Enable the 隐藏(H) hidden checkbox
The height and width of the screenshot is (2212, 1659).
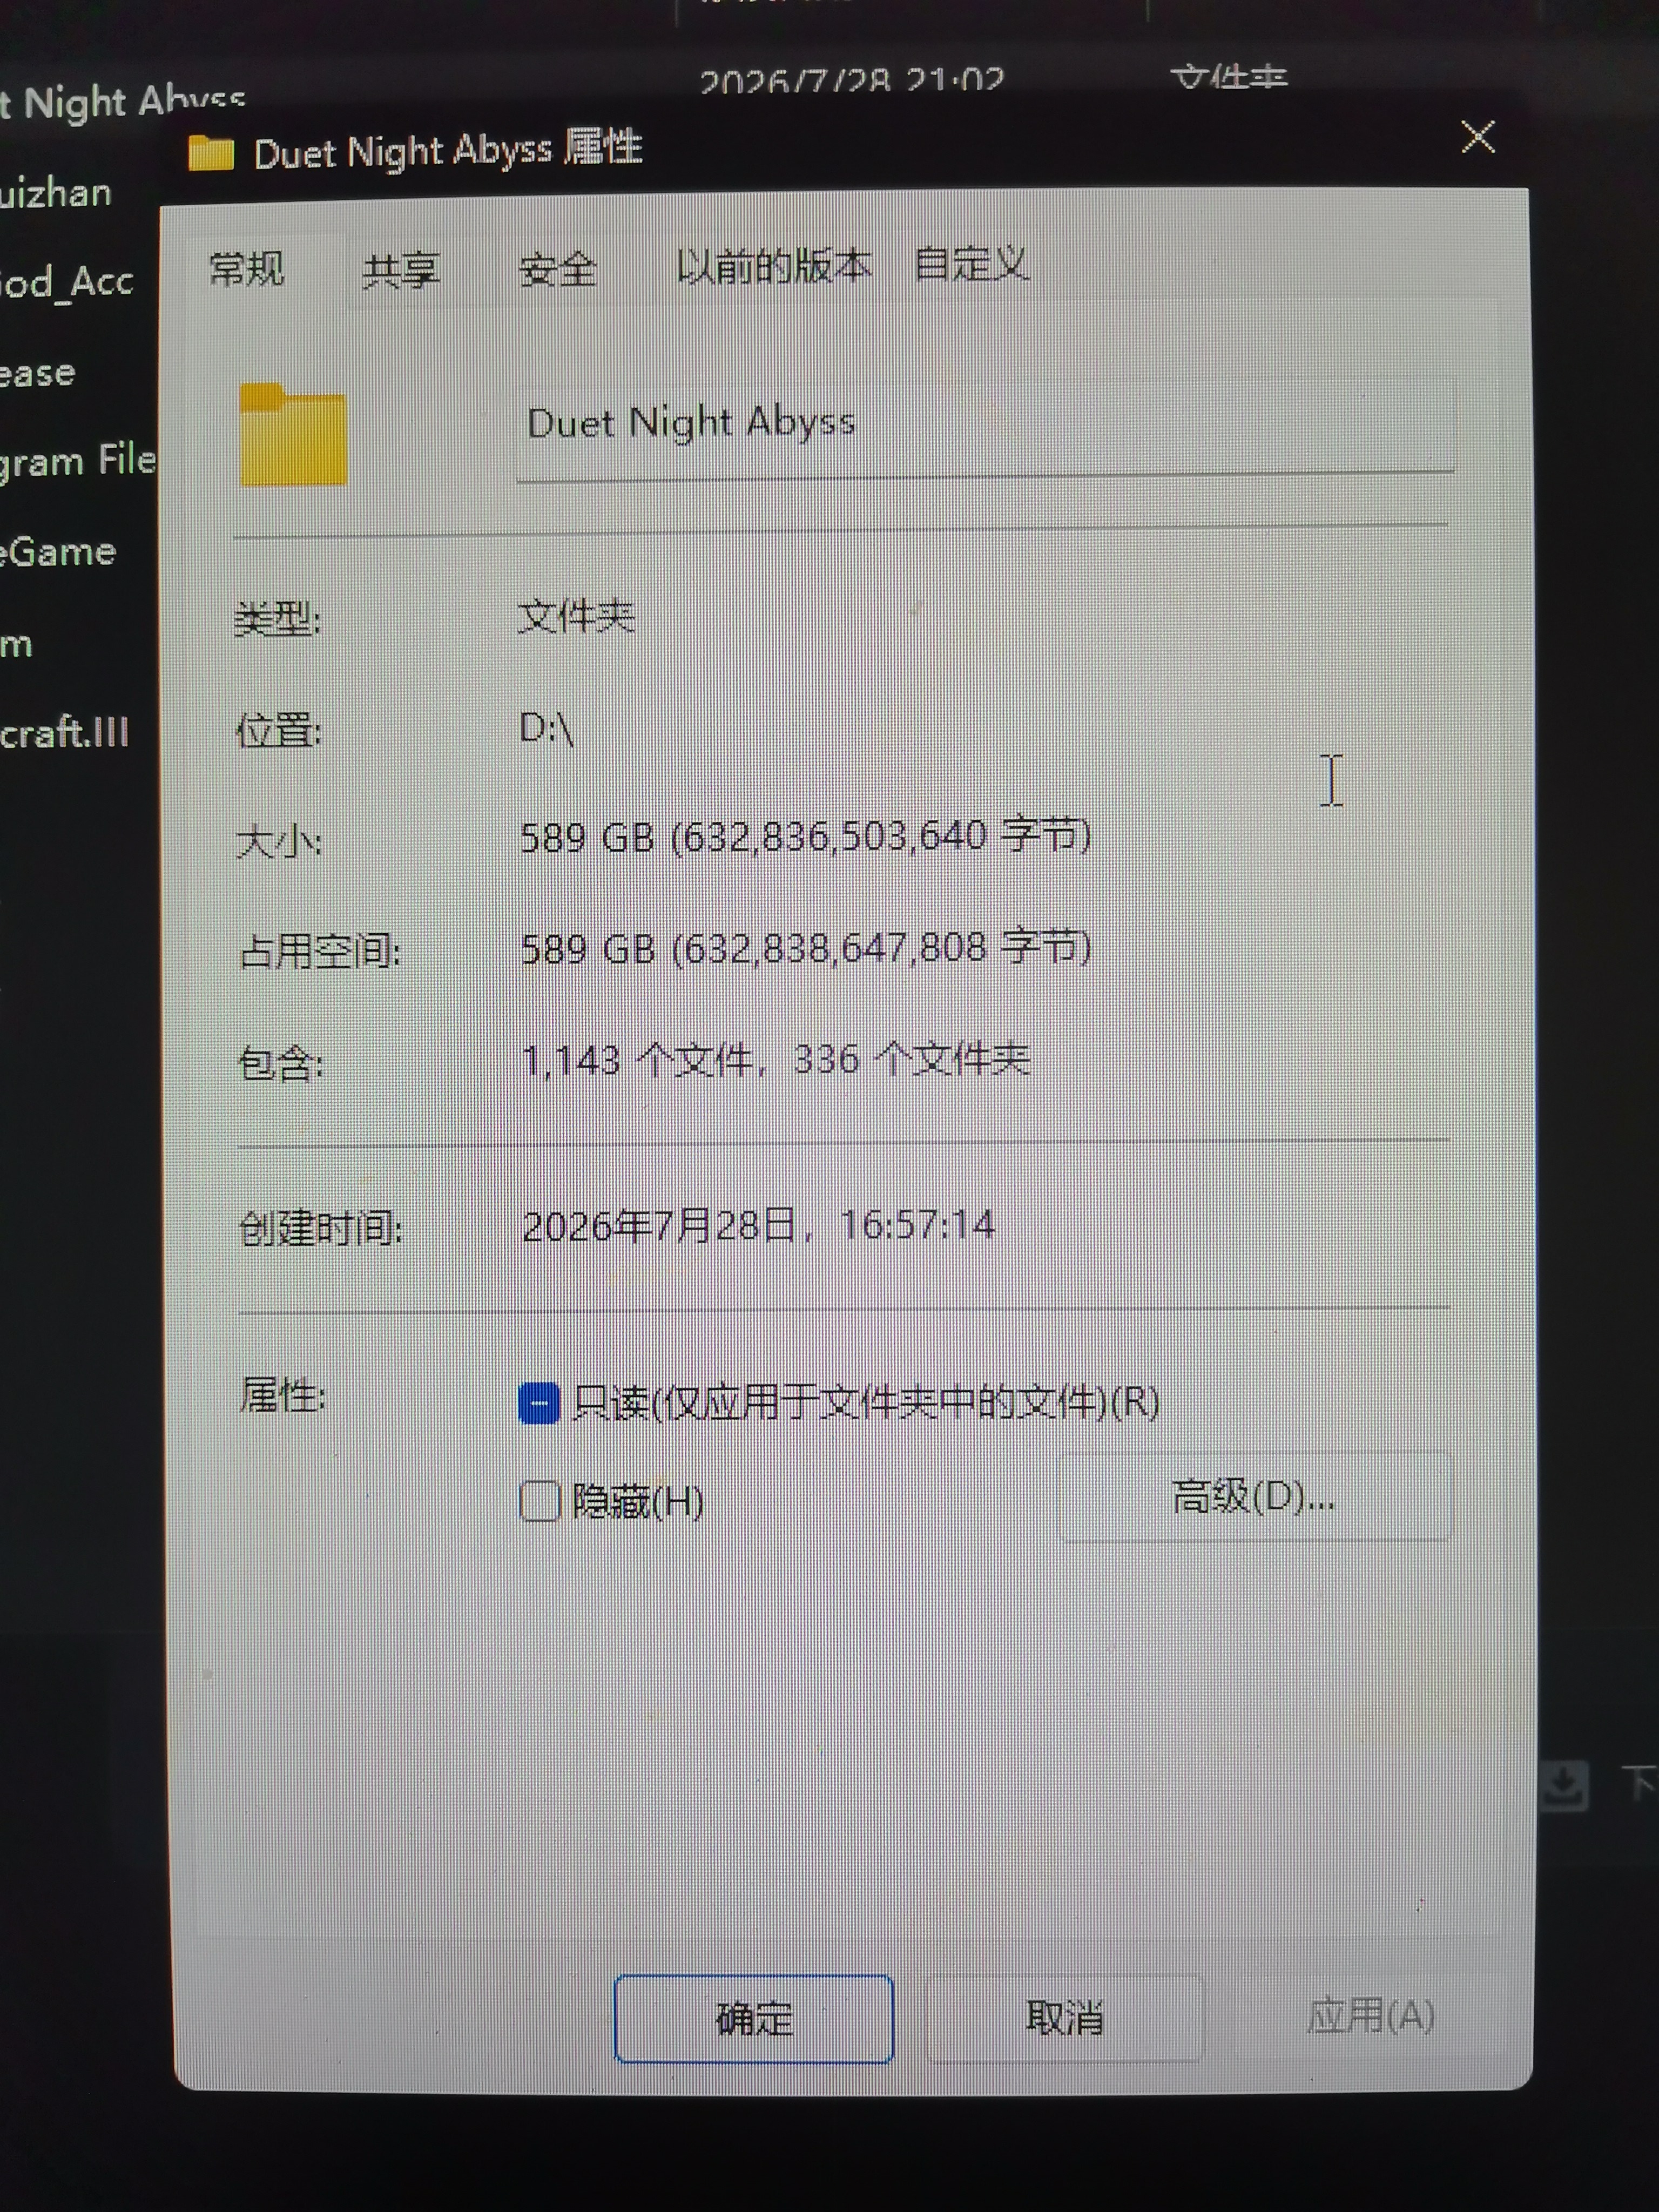(540, 1501)
